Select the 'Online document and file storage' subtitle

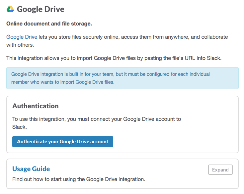pyautogui.click(x=49, y=24)
